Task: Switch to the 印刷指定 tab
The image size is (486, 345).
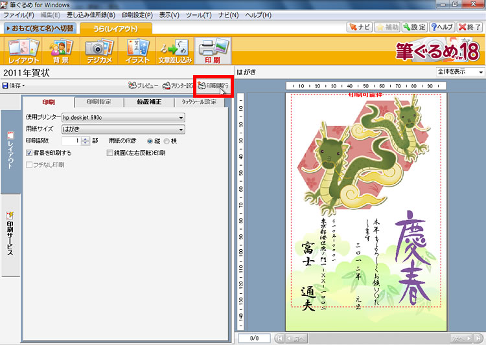Action: 99,102
